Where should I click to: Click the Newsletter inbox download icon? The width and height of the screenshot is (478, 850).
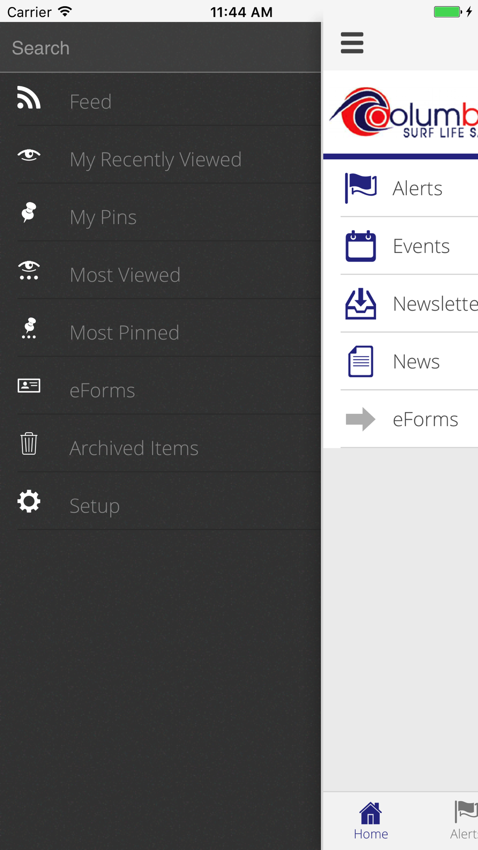[x=360, y=304]
